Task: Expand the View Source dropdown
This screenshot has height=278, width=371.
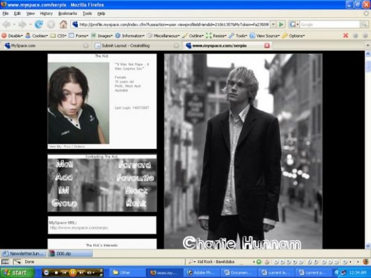Action: (x=265, y=36)
